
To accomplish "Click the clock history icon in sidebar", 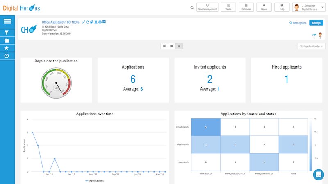I will click(x=7, y=56).
